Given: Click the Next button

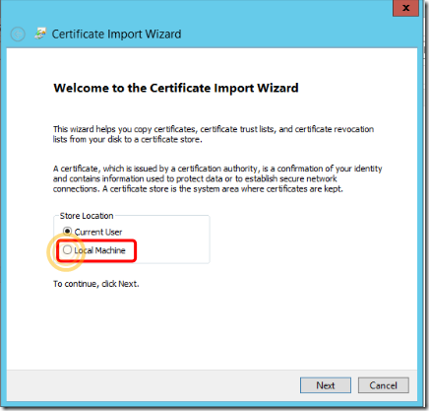Looking at the screenshot, I should 326,385.
